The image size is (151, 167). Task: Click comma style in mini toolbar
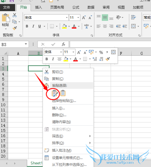(x=107, y=52)
